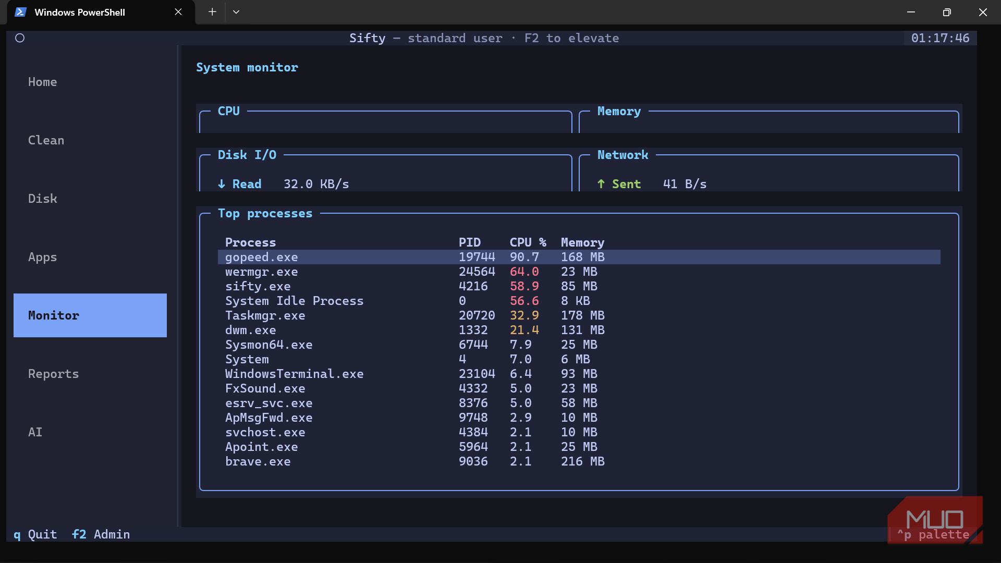
Task: Click the circle icon in Sifty header
Action: (x=20, y=38)
